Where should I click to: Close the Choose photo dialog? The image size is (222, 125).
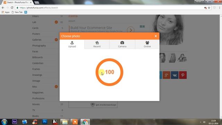pyautogui.click(x=156, y=36)
